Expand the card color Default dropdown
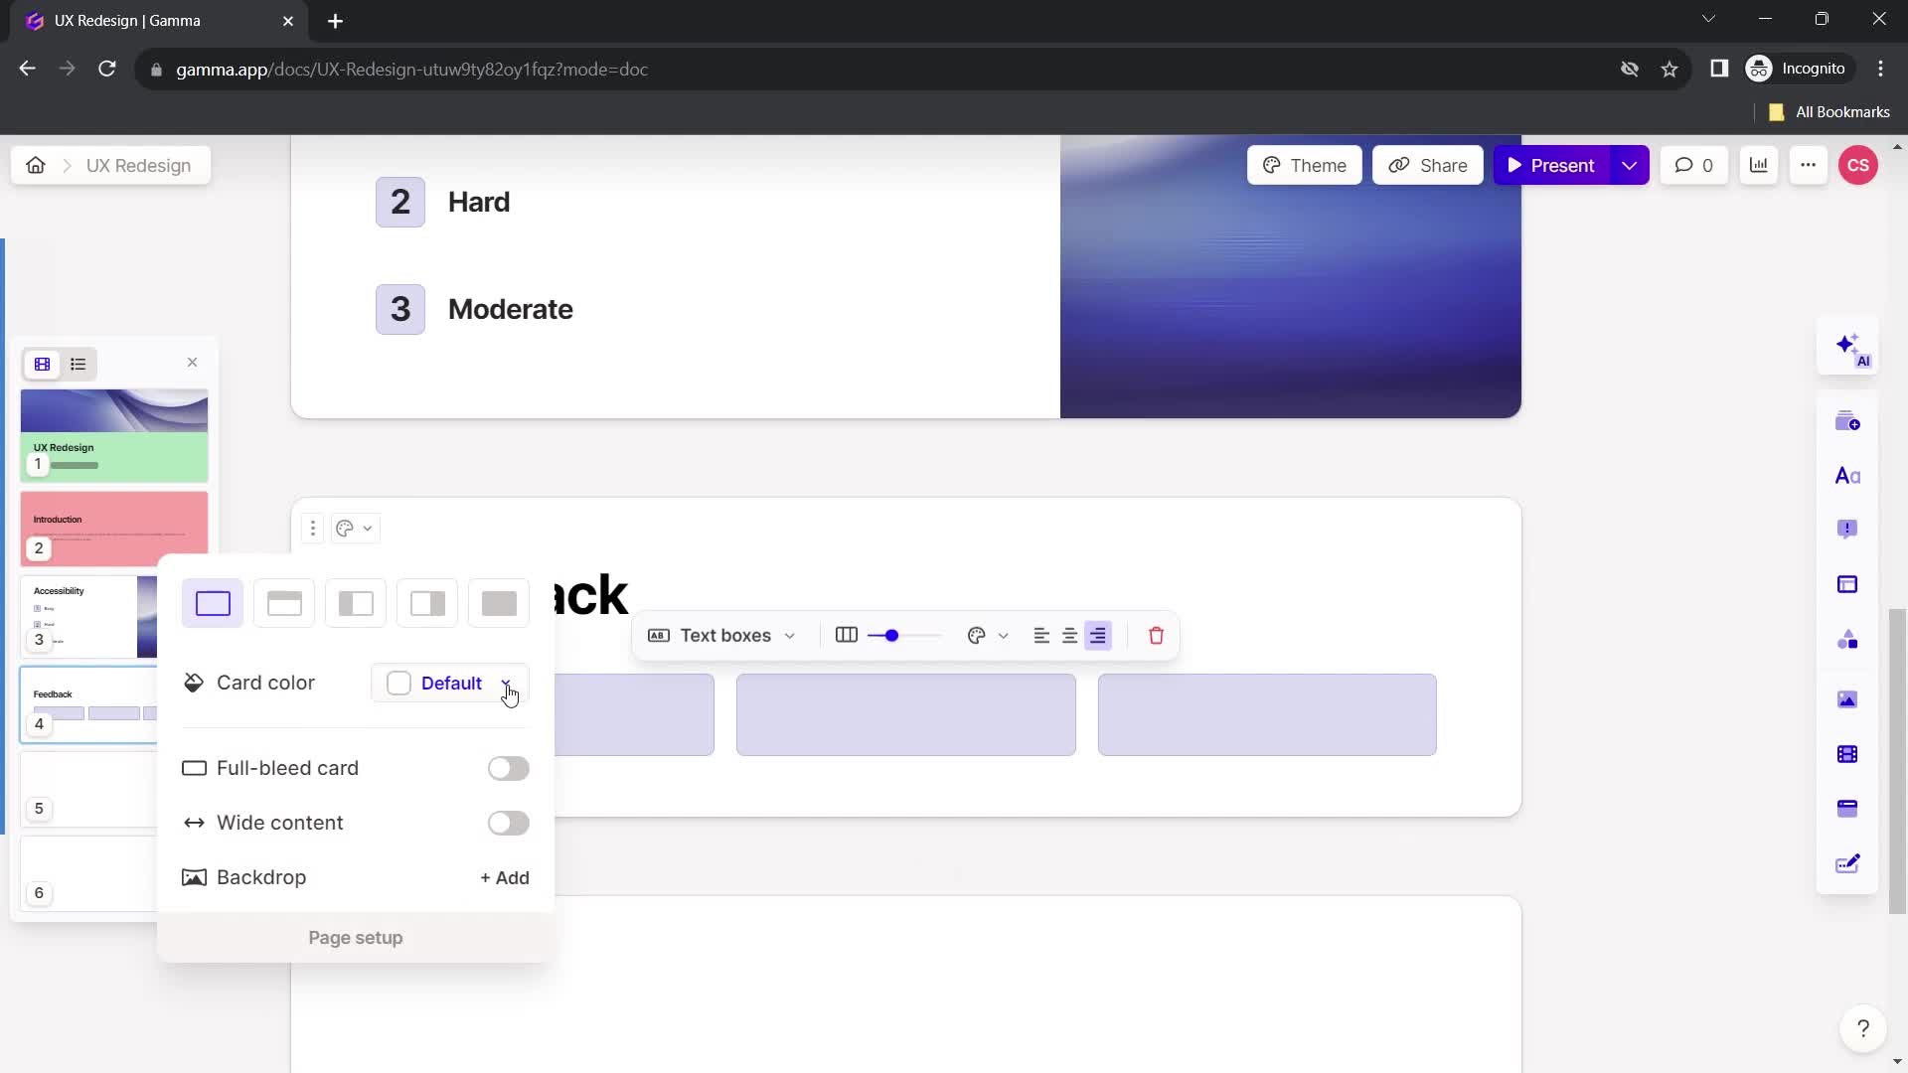This screenshot has height=1073, width=1908. pyautogui.click(x=510, y=683)
